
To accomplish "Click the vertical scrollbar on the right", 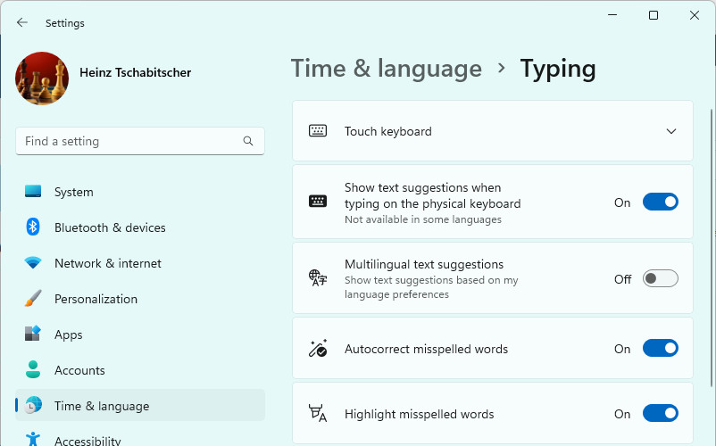I will pos(712,249).
